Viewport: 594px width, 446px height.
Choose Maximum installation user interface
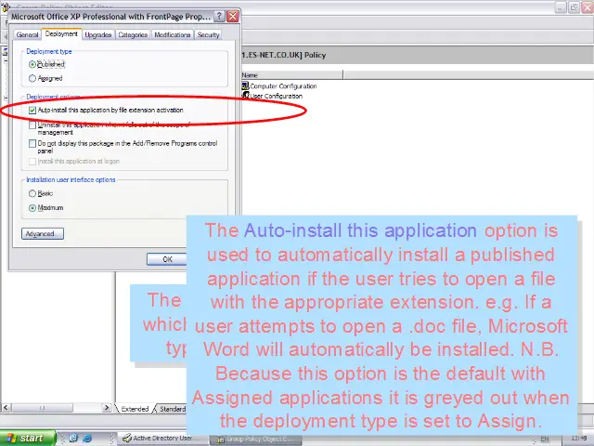click(32, 207)
